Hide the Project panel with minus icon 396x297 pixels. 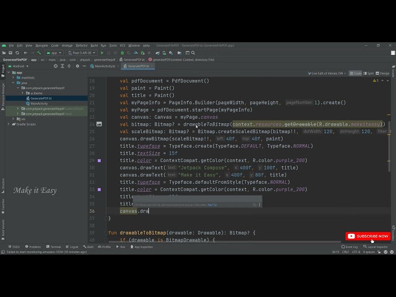coord(84,66)
